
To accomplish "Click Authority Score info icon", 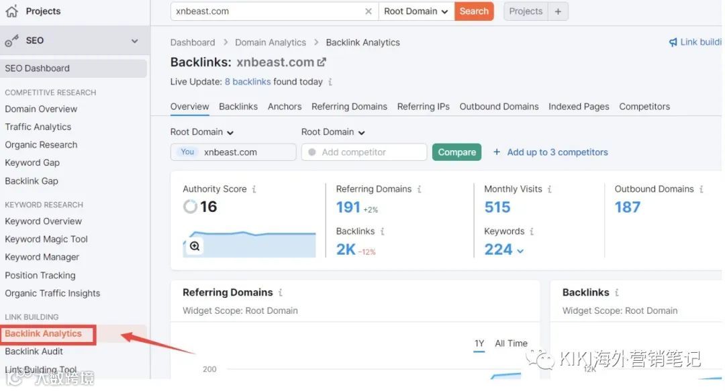I will 254,189.
